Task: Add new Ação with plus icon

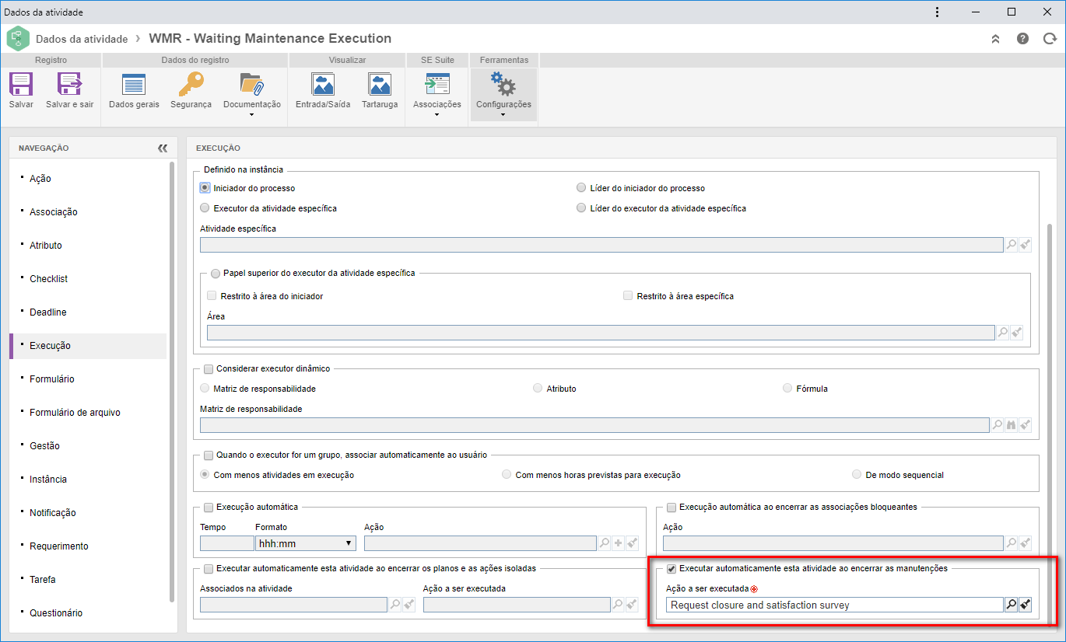Action: [619, 543]
